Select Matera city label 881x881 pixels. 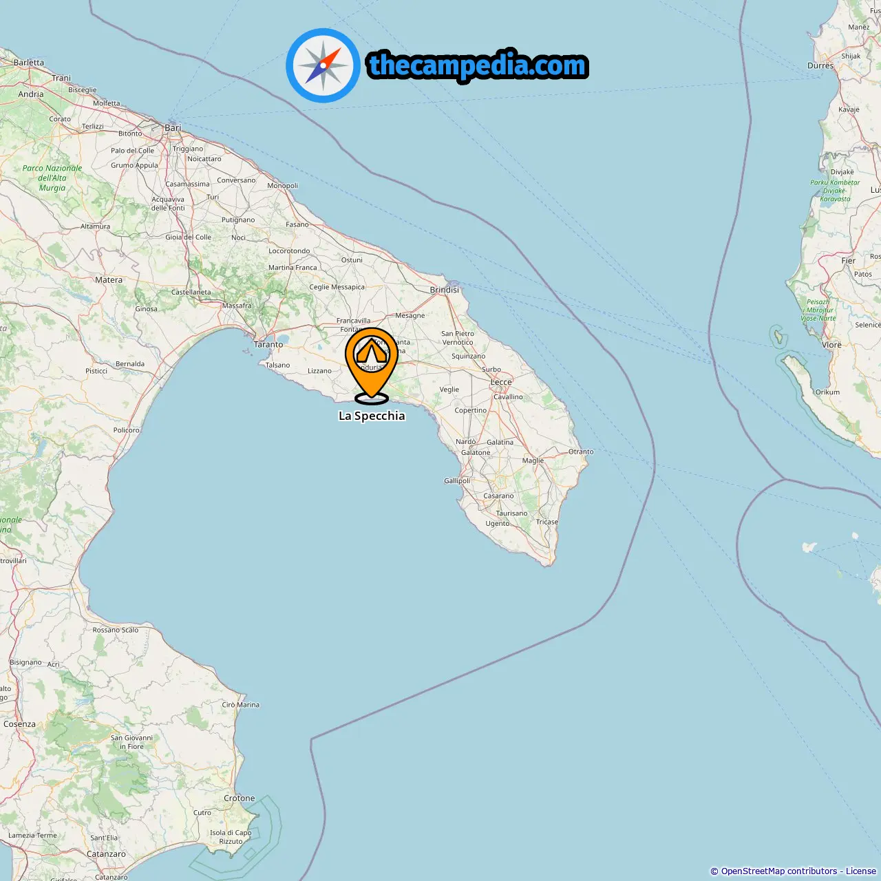pyautogui.click(x=109, y=280)
